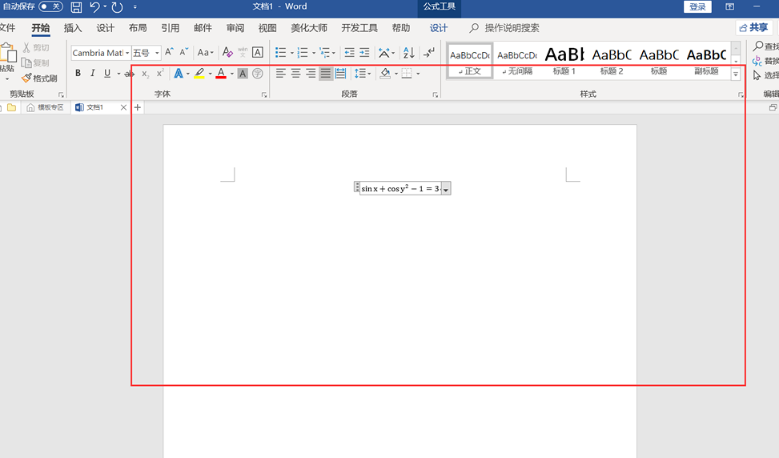
Task: Click the increase font size icon
Action: pyautogui.click(x=169, y=52)
